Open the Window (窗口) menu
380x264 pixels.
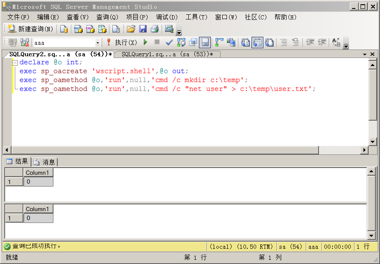coord(226,17)
